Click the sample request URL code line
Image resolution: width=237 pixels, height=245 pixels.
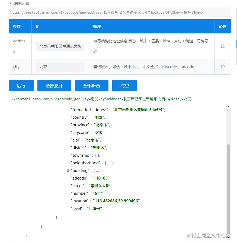(107, 12)
